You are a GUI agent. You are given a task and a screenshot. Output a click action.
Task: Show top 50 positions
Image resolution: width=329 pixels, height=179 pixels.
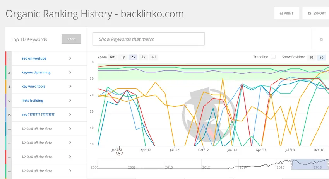click(x=321, y=58)
